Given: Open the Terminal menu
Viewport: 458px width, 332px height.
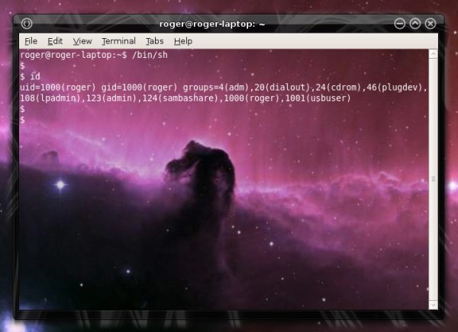Looking at the screenshot, I should (118, 41).
